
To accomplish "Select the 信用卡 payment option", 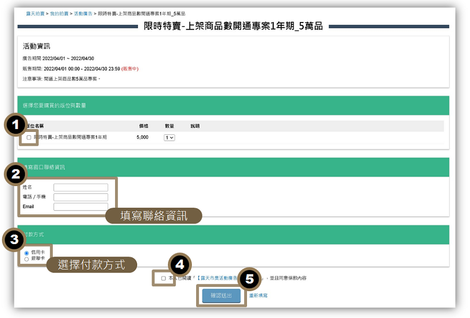I will click(26, 253).
